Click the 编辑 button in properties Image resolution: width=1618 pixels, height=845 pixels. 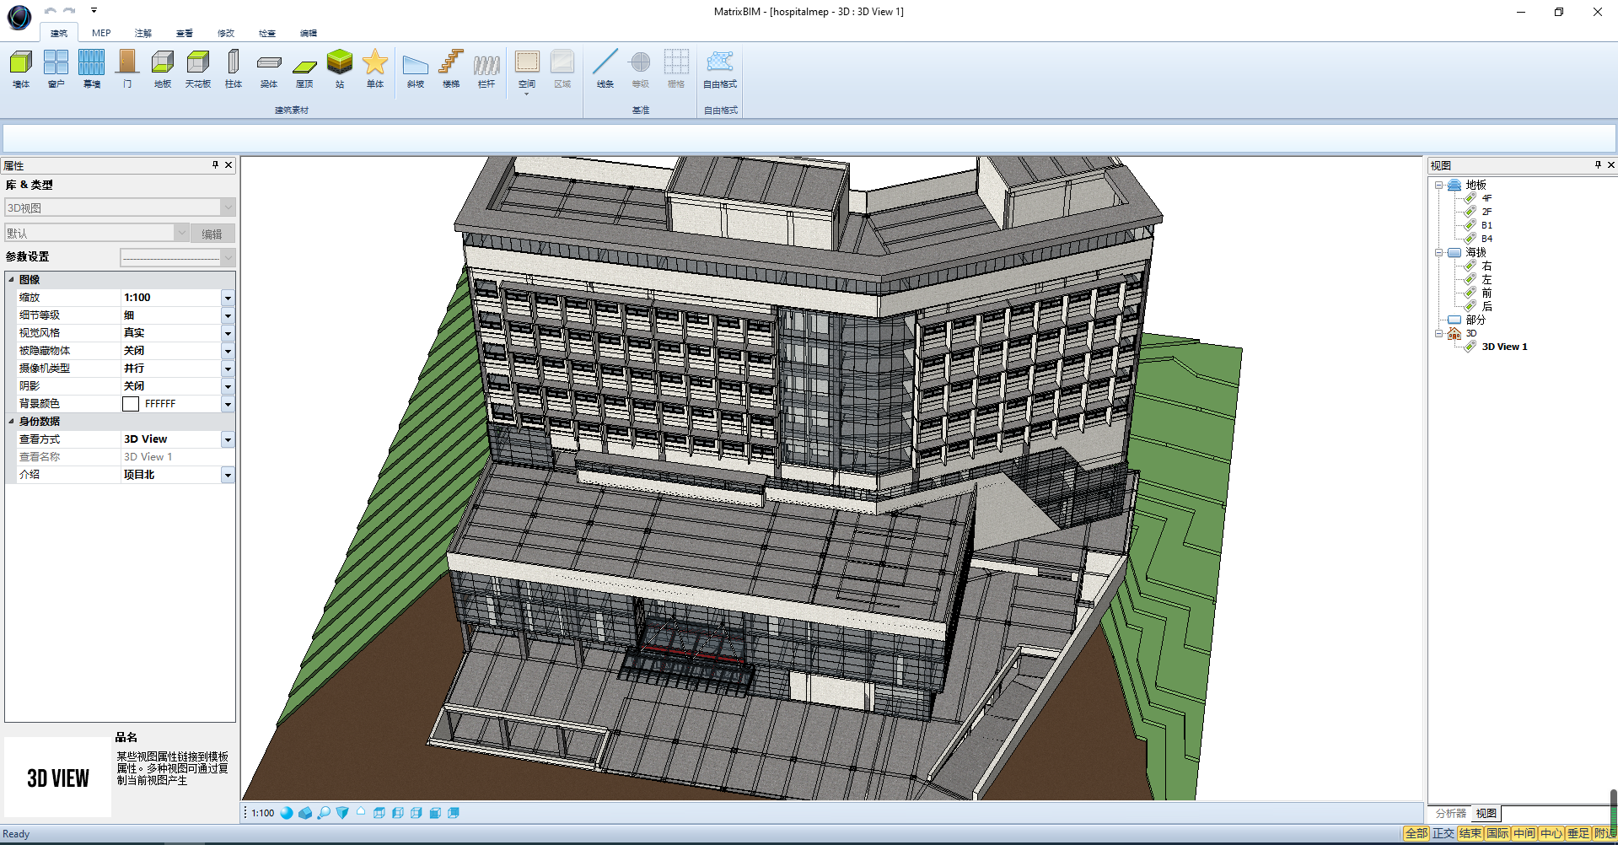click(212, 234)
